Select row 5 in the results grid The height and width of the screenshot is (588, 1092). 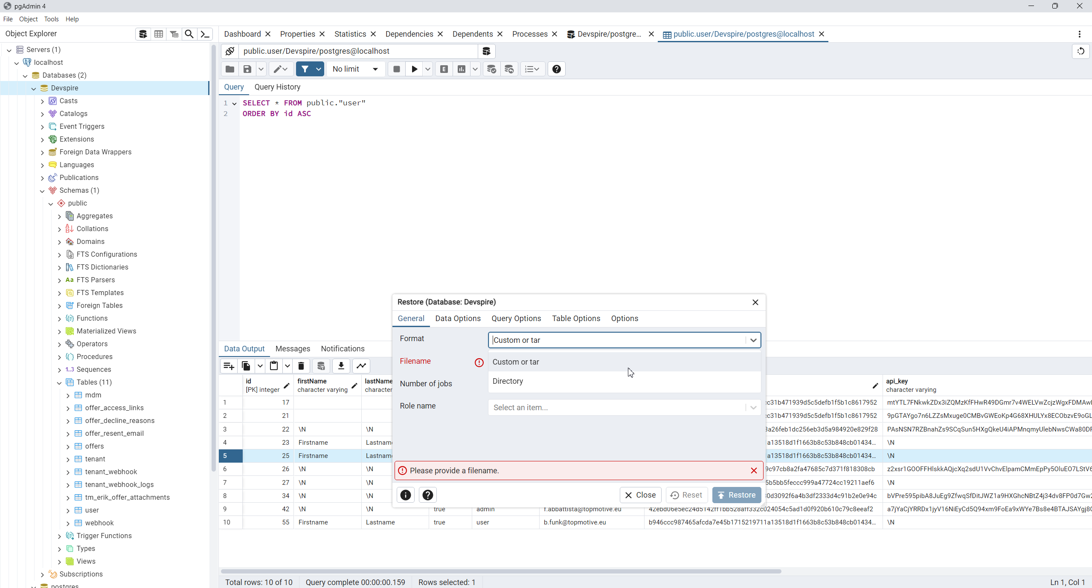230,456
